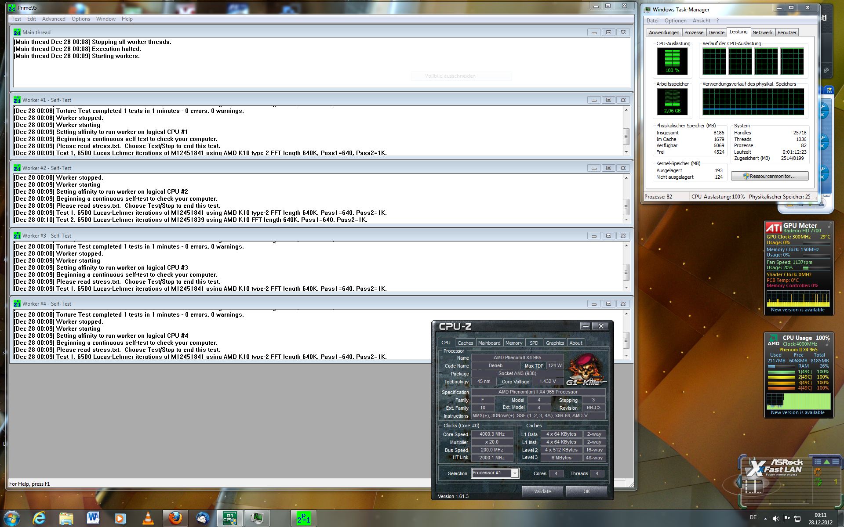Collapse XFast LAN widget with left arrow
The width and height of the screenshot is (844, 527).
pyautogui.click(x=739, y=482)
